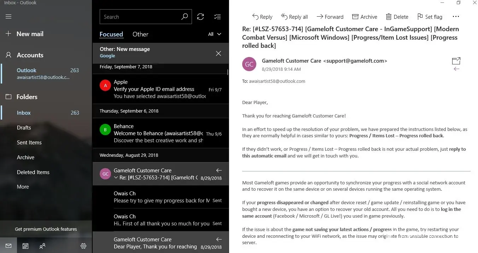Click the GC avatar in message list
478x253 pixels.
(x=105, y=174)
